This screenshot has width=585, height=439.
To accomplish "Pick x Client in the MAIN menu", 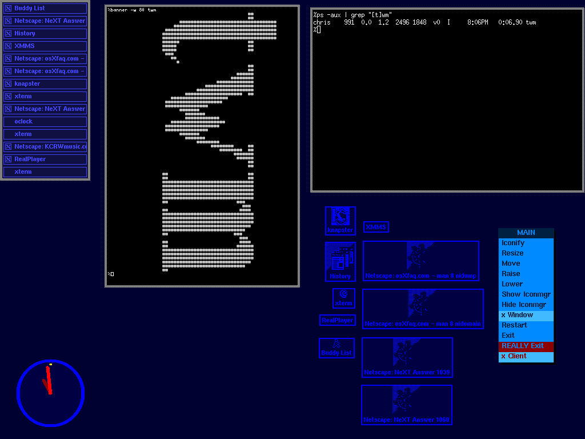I will click(526, 357).
